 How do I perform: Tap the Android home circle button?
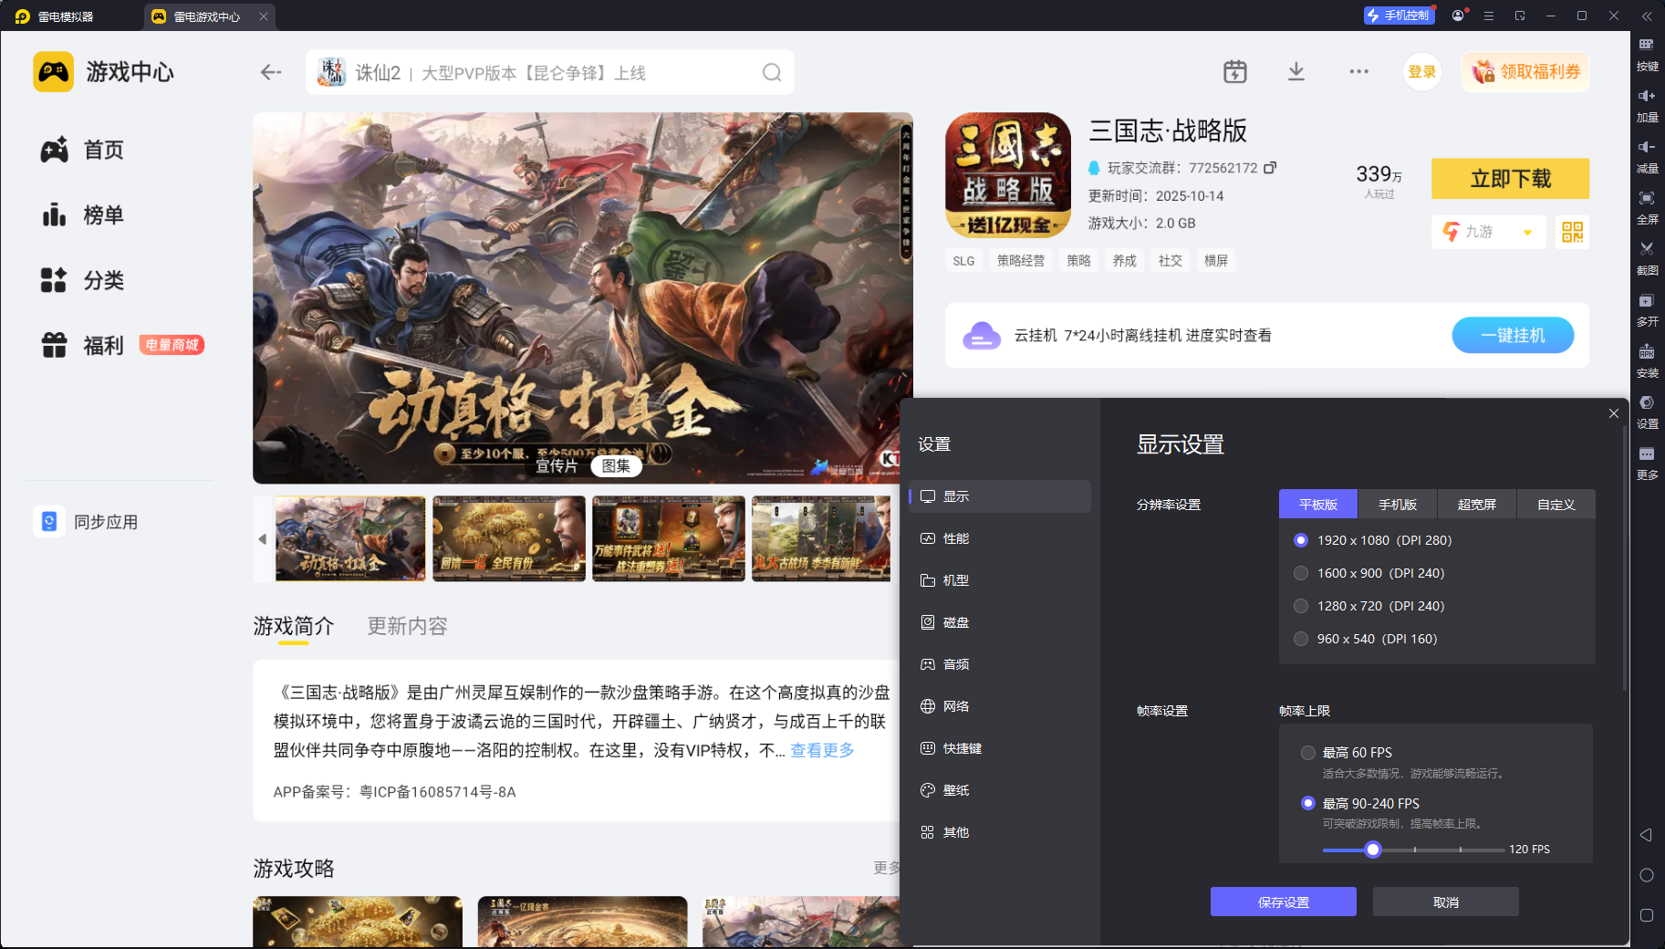(x=1647, y=875)
